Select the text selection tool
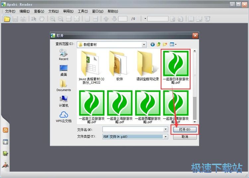This screenshot has width=249, height=178. (34, 19)
